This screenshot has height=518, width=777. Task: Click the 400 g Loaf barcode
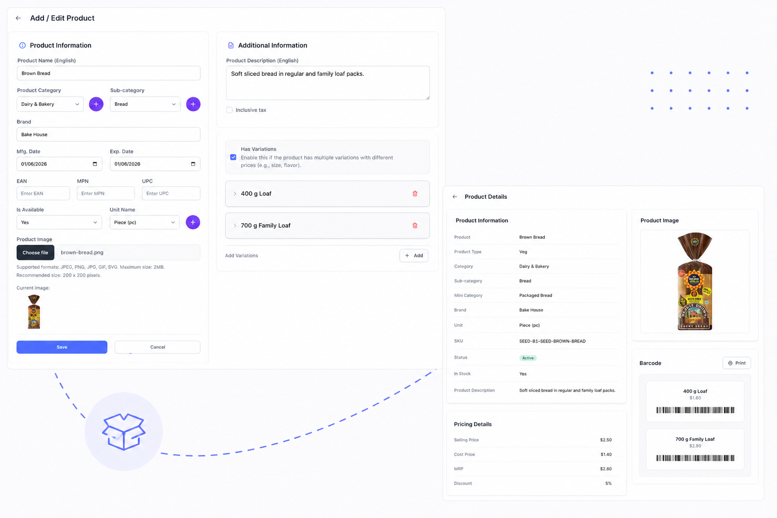(695, 410)
